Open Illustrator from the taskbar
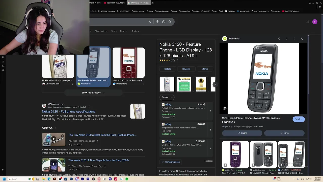 click(55, 179)
